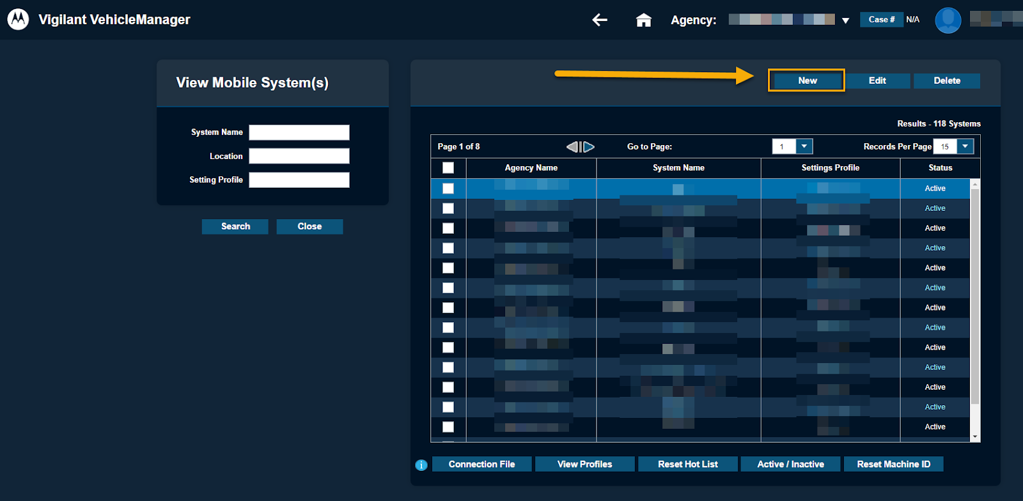Click the Settings Profile column header
This screenshot has width=1023, height=501.
pyautogui.click(x=831, y=167)
